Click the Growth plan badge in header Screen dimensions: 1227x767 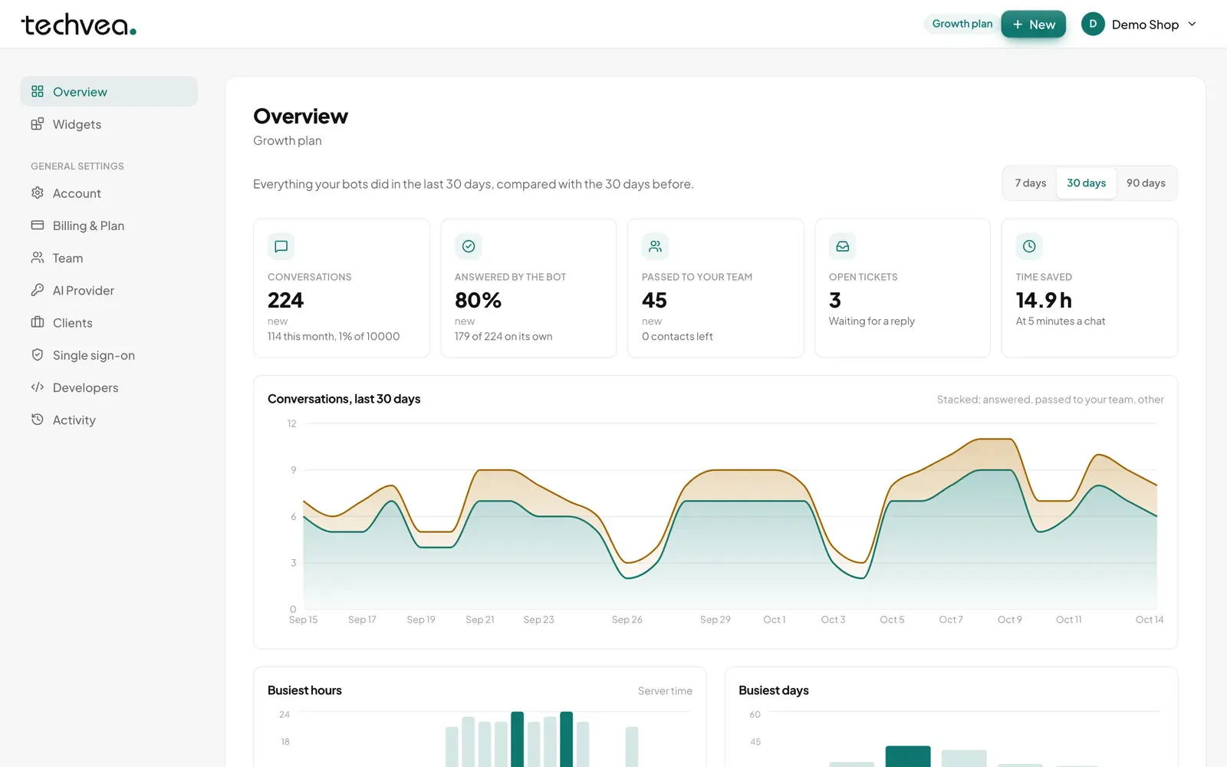click(962, 24)
